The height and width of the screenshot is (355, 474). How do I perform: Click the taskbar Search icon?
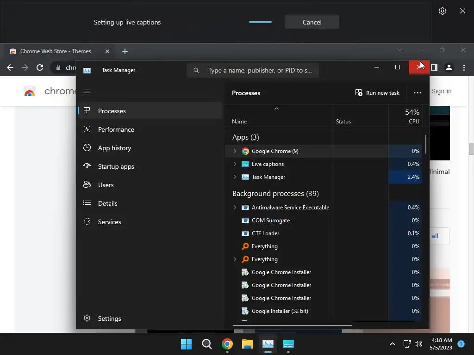207,344
